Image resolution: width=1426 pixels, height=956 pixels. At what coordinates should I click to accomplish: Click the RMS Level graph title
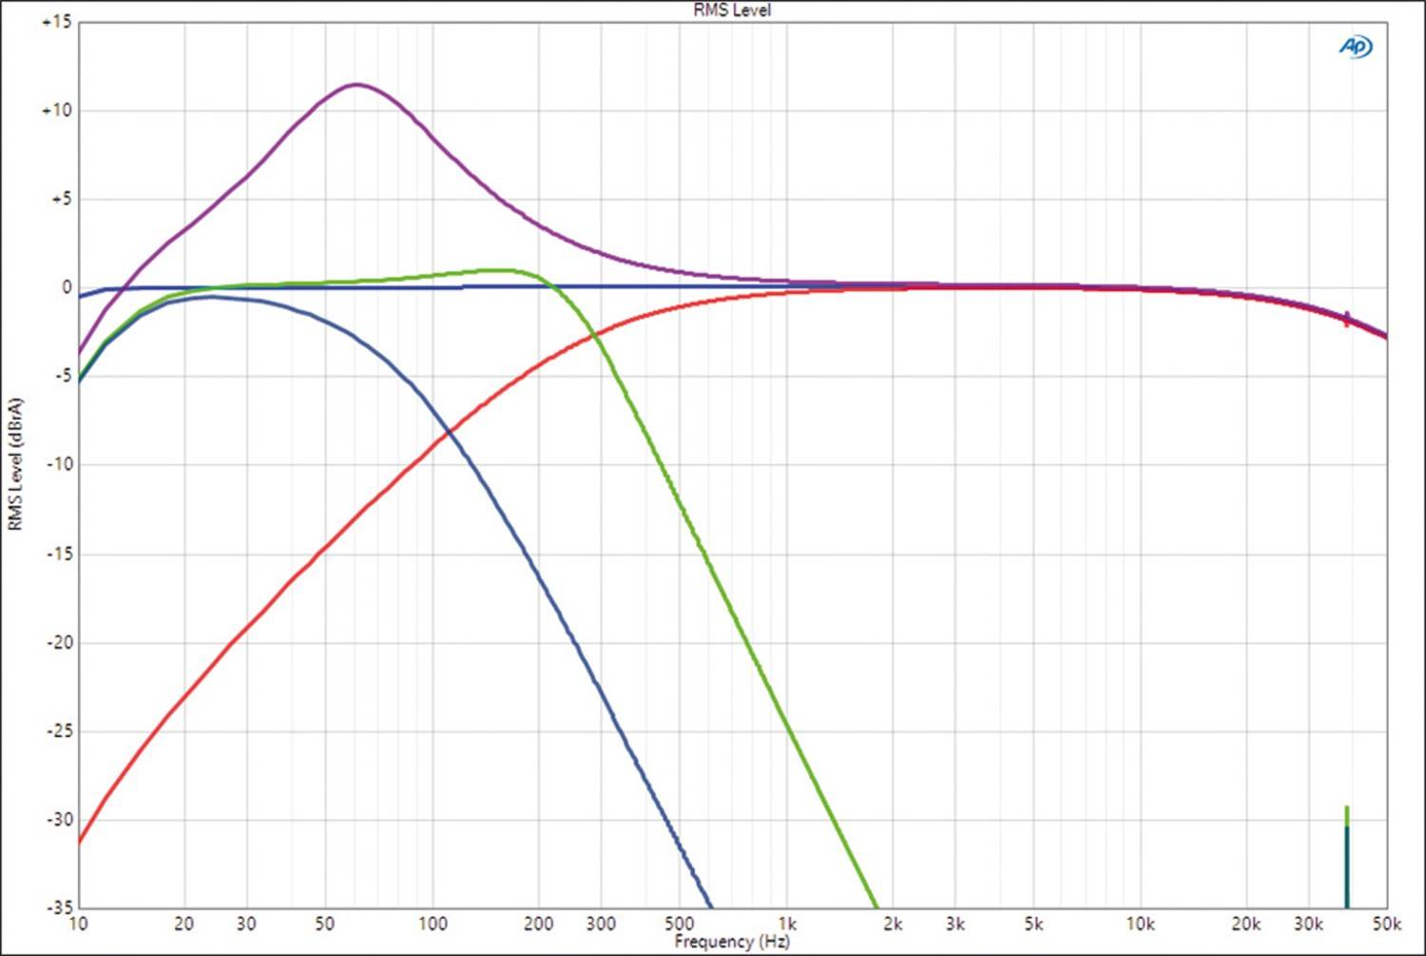coord(732,10)
